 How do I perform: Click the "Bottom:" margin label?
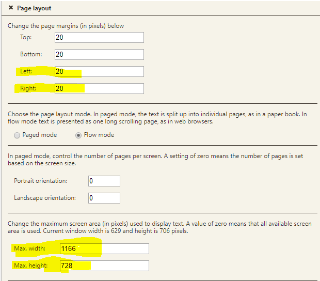tap(31, 54)
